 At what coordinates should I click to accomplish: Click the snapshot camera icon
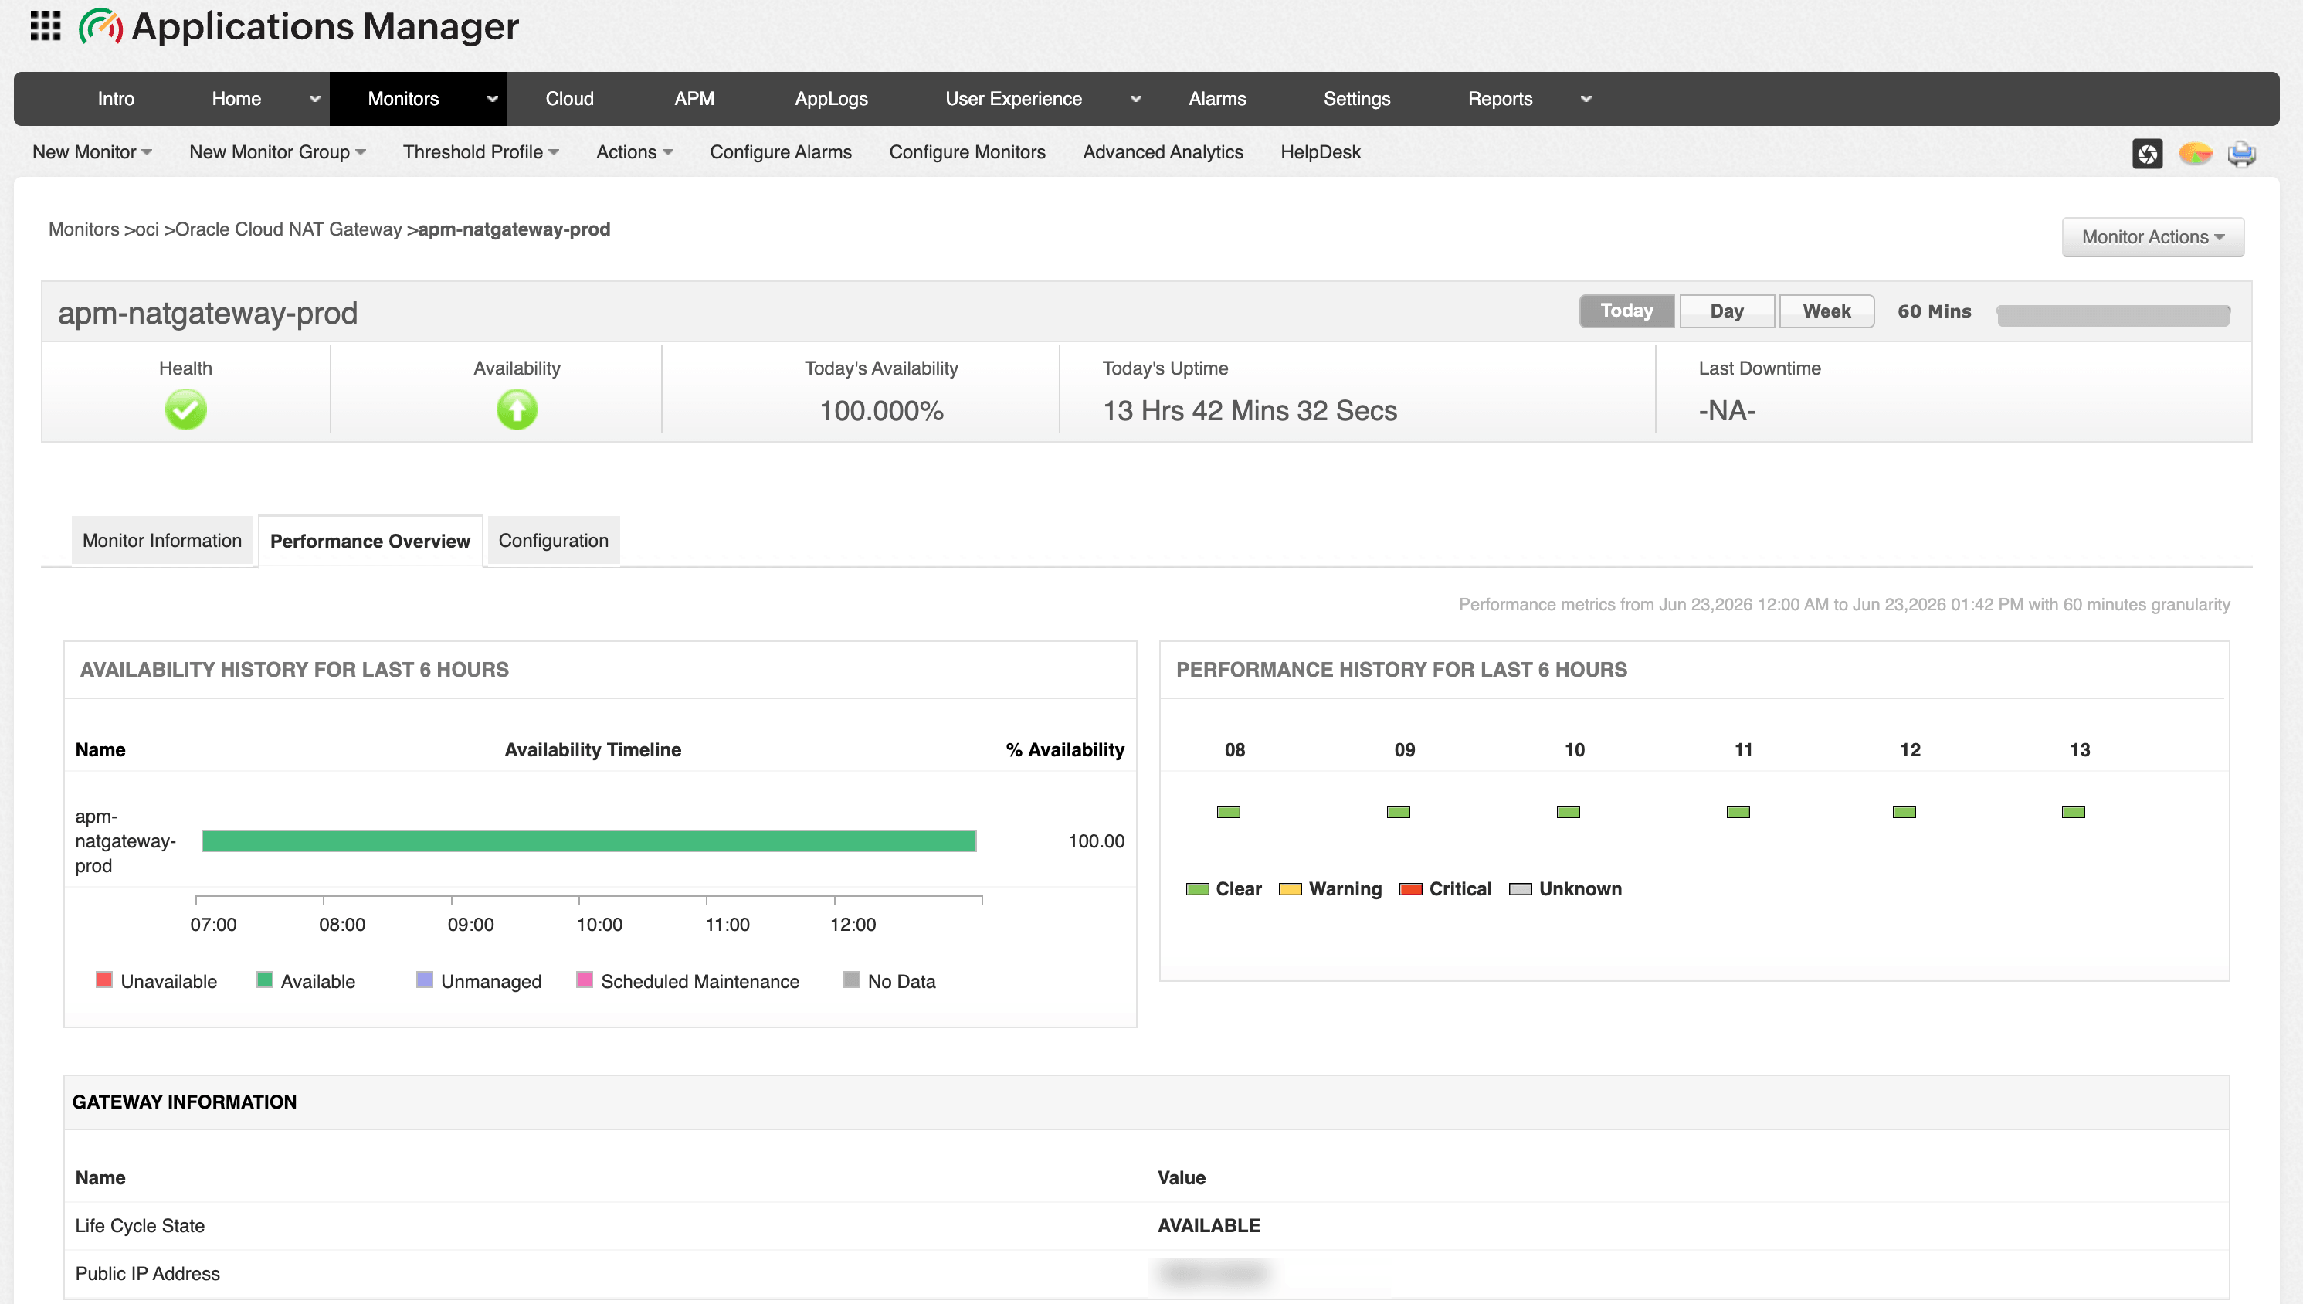pyautogui.click(x=2146, y=153)
